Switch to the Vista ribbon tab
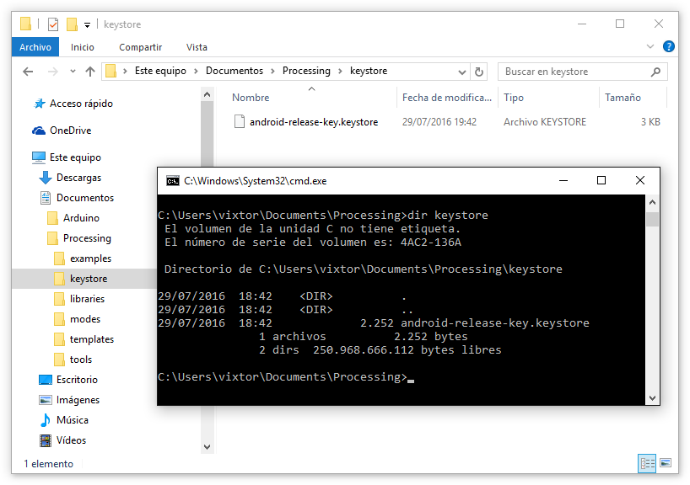This screenshot has height=485, width=690. 197,47
